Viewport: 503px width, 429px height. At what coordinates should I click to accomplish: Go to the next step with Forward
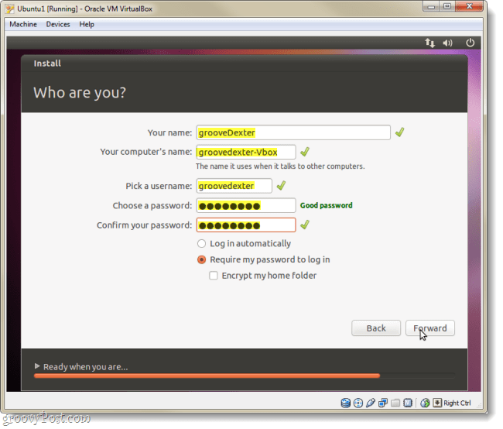(429, 328)
